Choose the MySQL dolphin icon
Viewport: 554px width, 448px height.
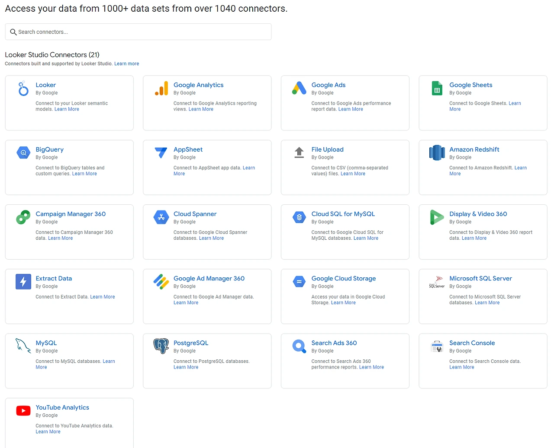(23, 346)
